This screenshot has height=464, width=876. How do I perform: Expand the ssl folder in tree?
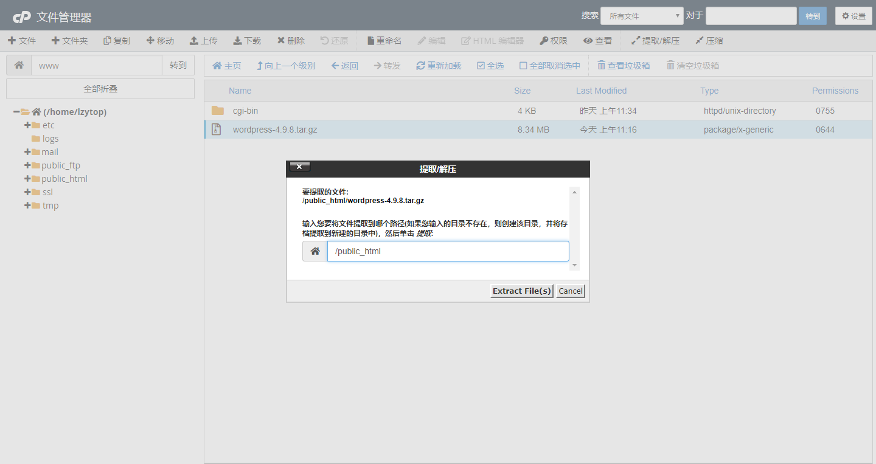27,192
